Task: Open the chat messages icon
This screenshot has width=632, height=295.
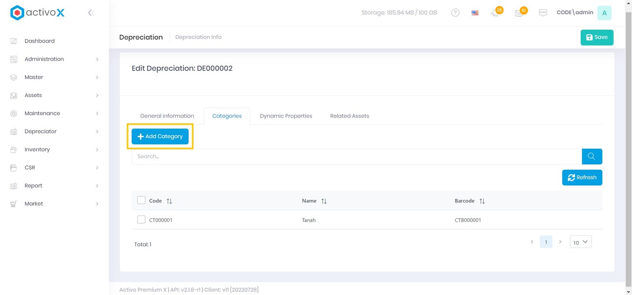Action: (543, 13)
